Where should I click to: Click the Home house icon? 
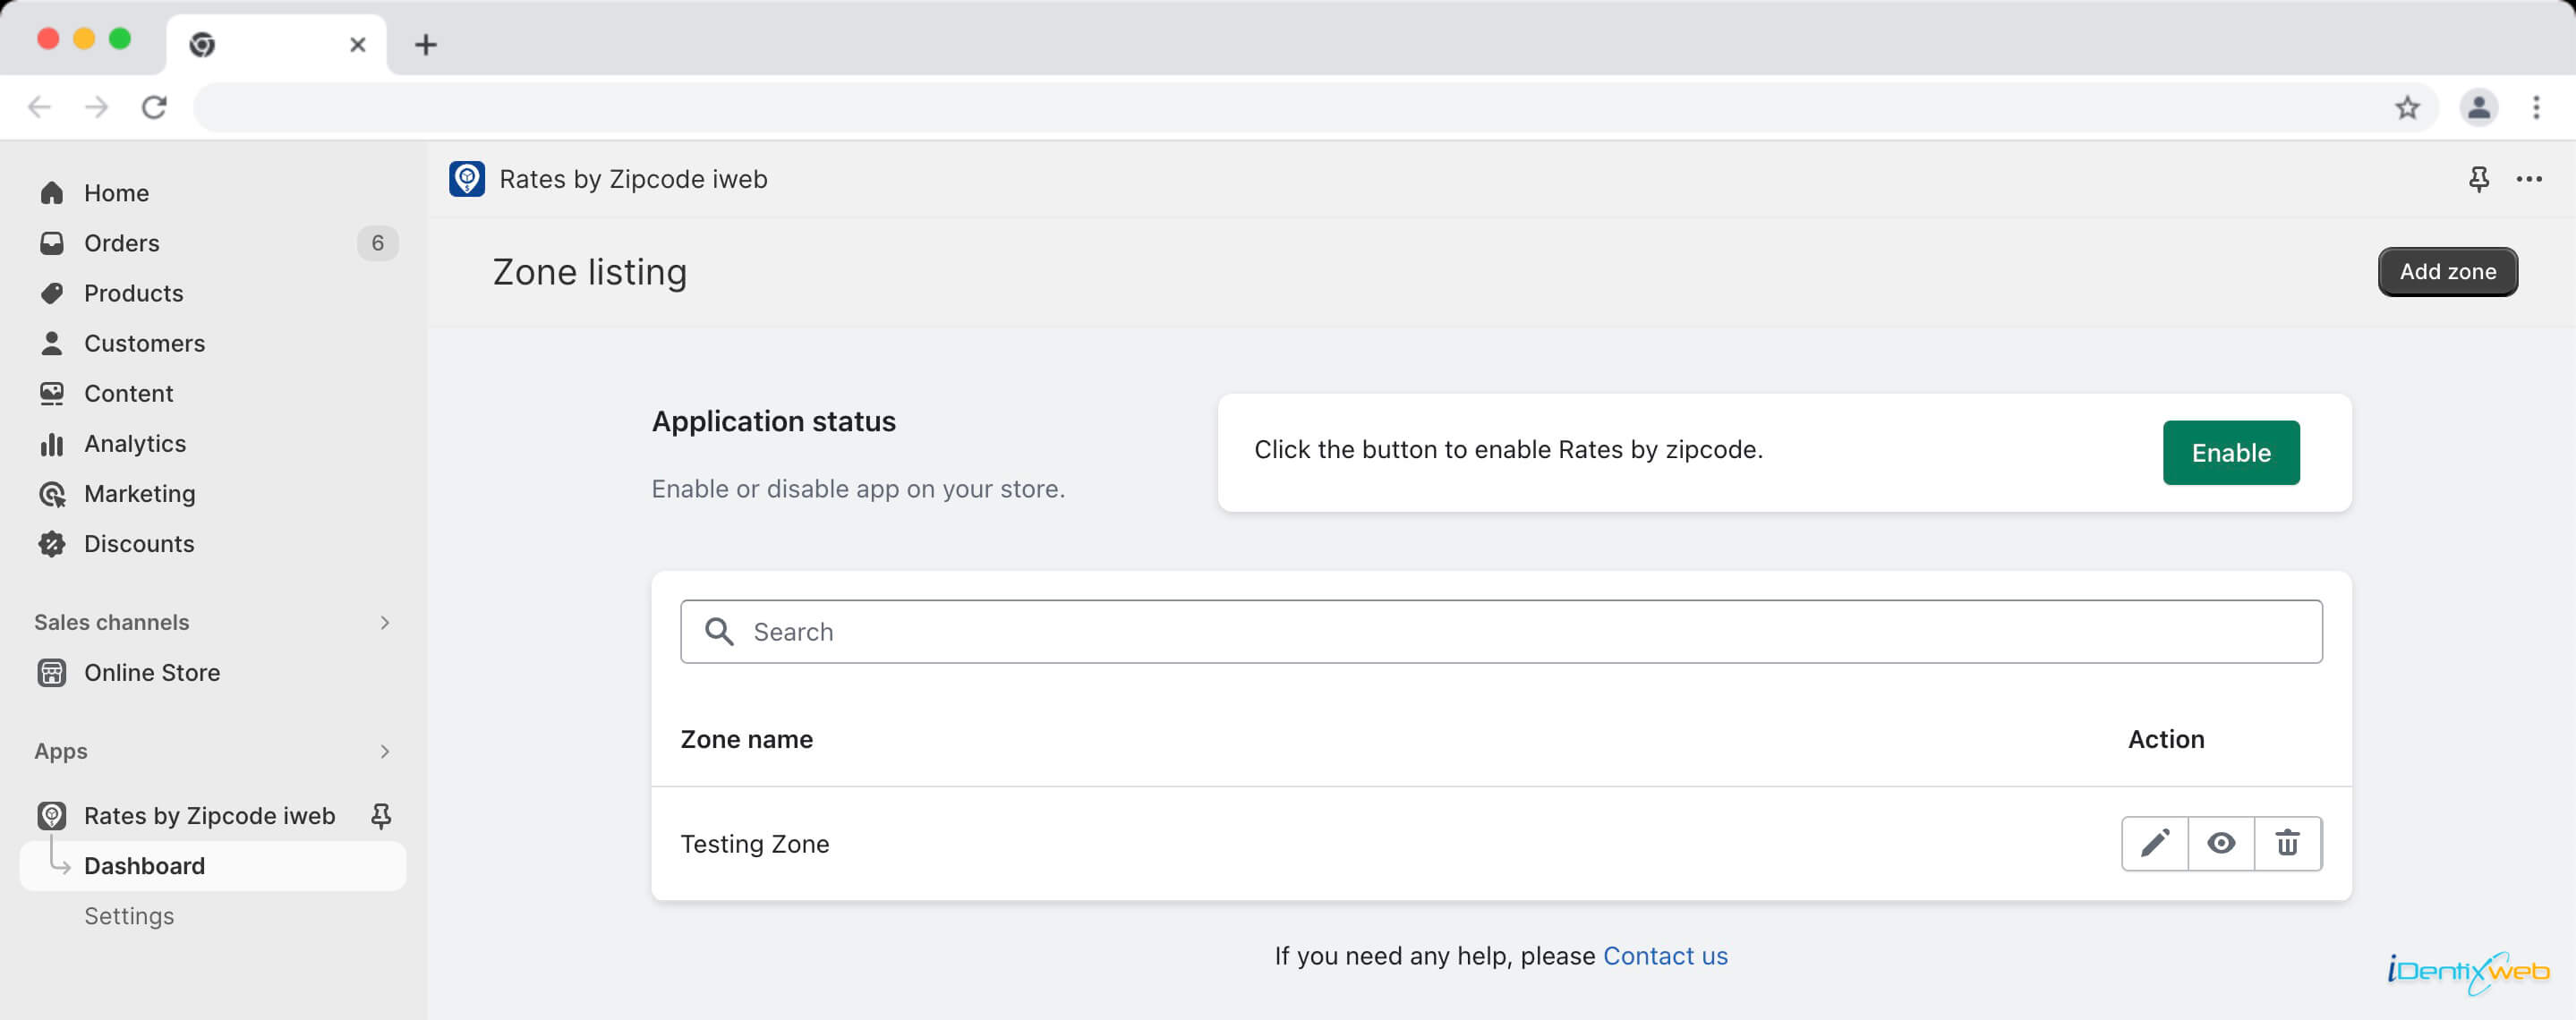pyautogui.click(x=52, y=193)
